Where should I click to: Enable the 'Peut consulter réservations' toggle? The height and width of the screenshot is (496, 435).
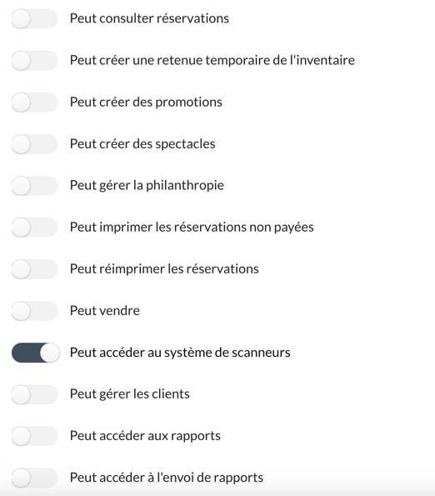point(35,18)
